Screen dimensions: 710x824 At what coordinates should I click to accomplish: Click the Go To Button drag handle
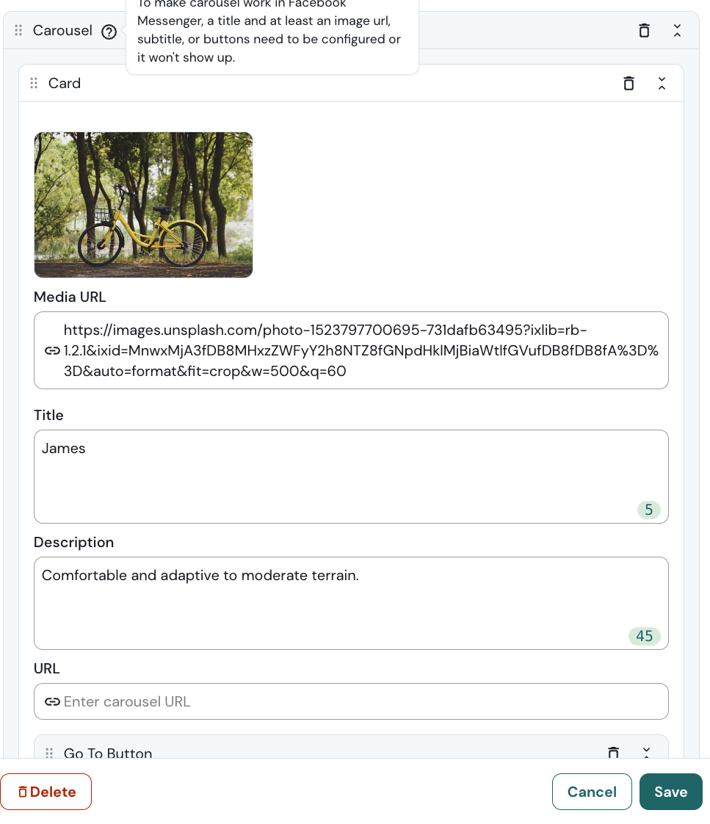[49, 753]
